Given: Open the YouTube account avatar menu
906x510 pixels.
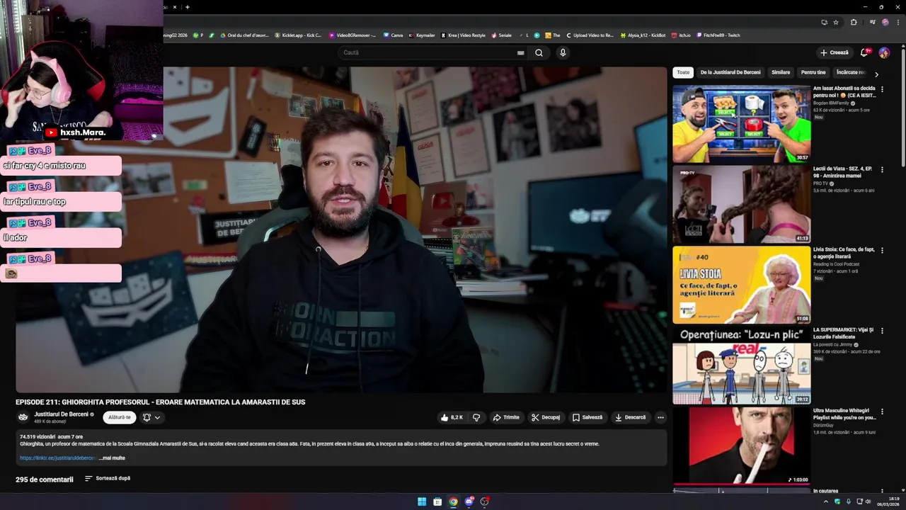Looking at the screenshot, I should pos(884,52).
